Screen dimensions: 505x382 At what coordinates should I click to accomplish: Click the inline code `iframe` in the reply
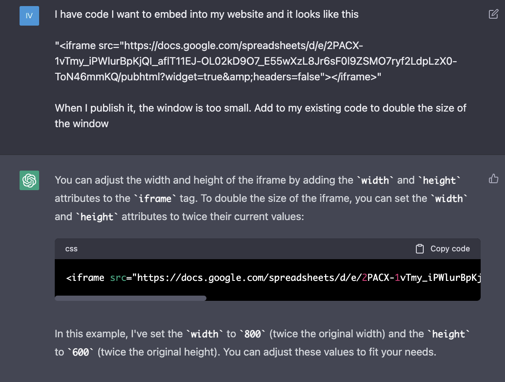[155, 198]
